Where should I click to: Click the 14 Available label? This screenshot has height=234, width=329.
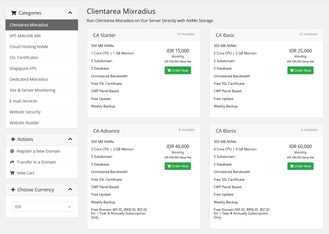tap(186, 34)
